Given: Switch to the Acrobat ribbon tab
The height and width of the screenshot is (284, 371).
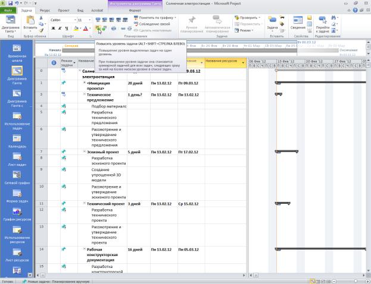Looking at the screenshot, I should (97, 11).
